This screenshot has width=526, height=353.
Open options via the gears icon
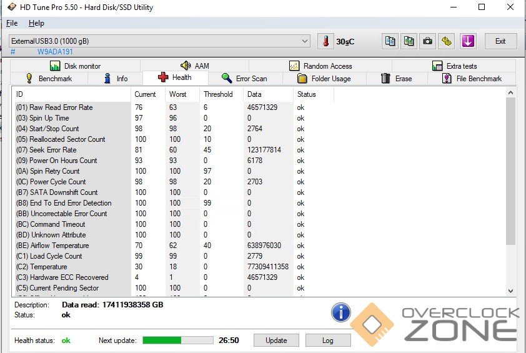(446, 41)
